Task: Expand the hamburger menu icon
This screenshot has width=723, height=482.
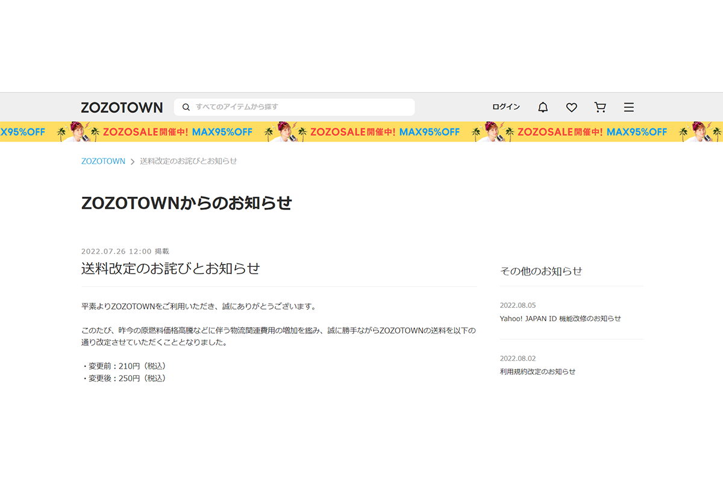Action: point(628,107)
